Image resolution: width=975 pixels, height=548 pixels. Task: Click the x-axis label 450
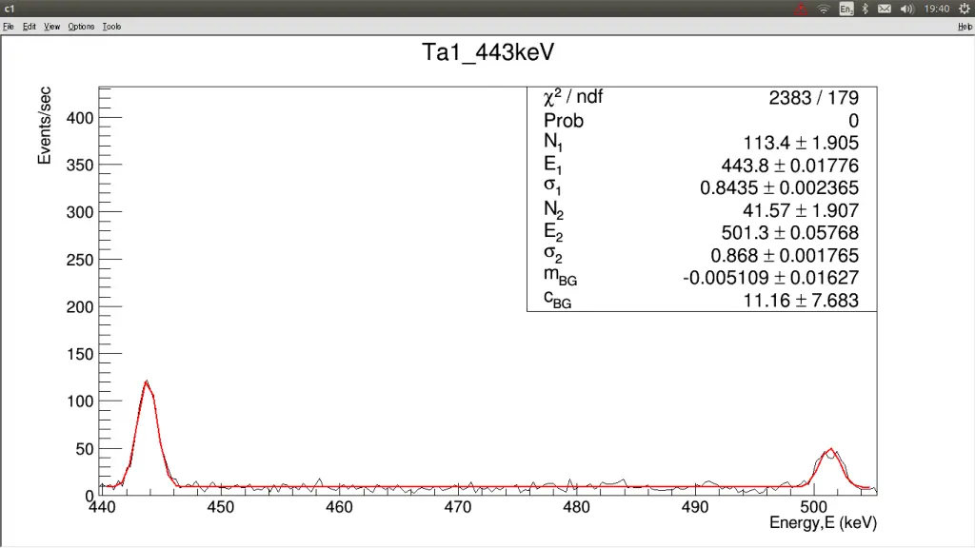click(x=220, y=507)
